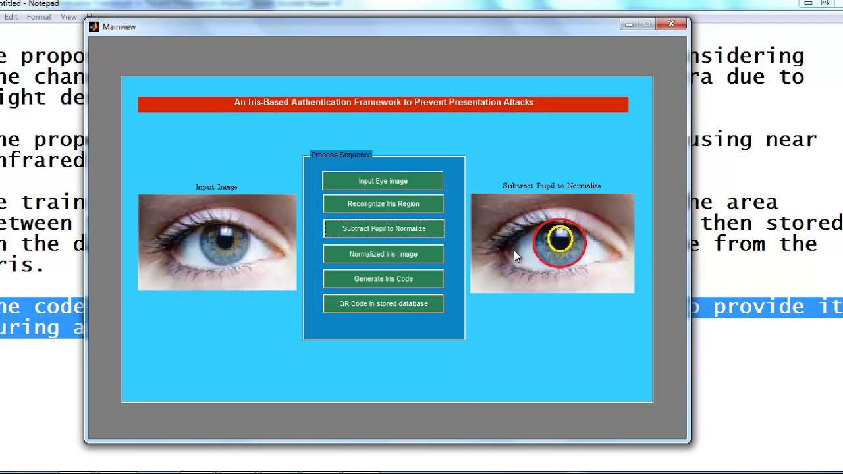
Task: Minimize the Notepad window
Action: point(808,3)
